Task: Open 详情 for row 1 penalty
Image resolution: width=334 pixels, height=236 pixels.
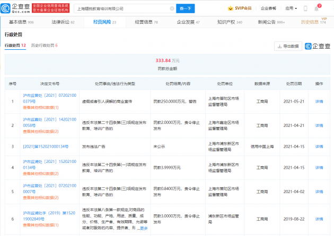Action: click(x=319, y=101)
